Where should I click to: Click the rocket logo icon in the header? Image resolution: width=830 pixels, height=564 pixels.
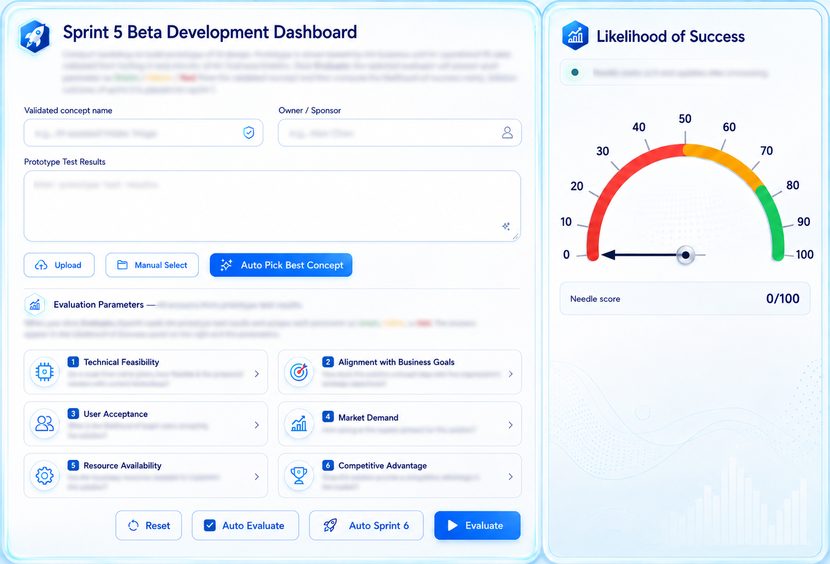34,36
